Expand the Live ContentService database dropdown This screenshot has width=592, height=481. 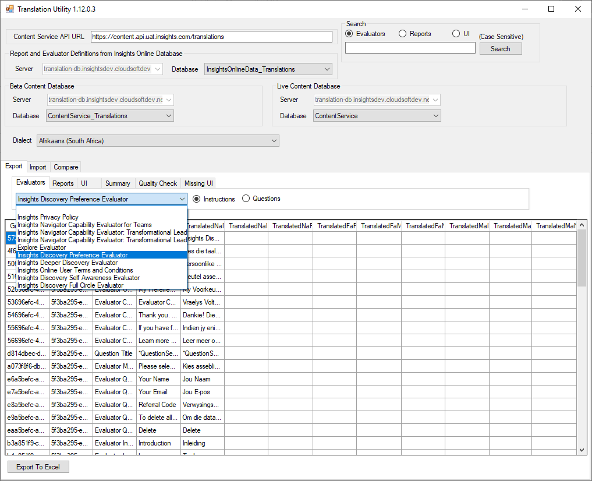click(435, 116)
